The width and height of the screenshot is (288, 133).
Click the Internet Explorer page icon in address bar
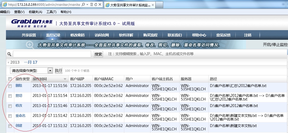click(4, 5)
